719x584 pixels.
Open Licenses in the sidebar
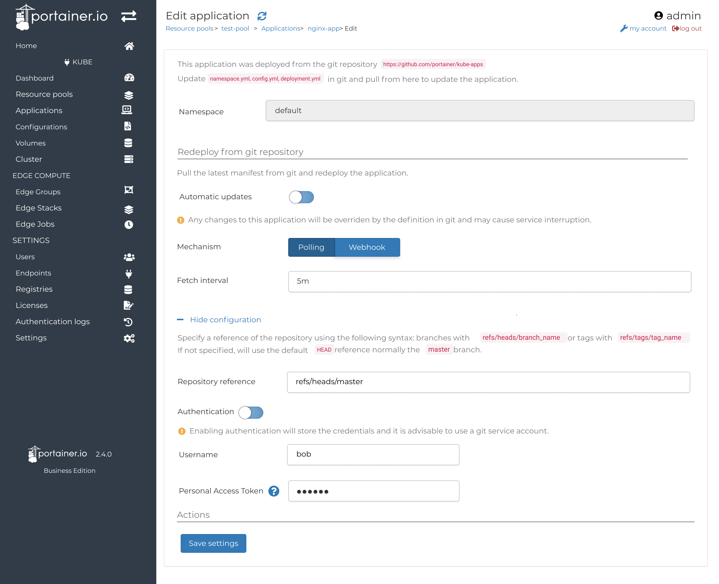(32, 305)
